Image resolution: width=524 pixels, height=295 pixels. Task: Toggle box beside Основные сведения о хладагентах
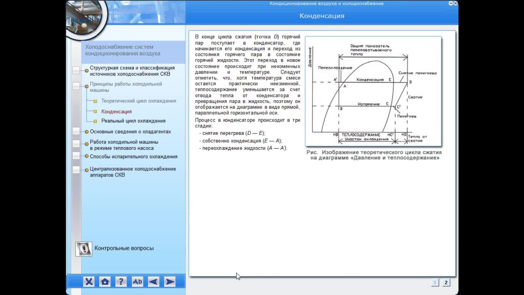pos(76,131)
